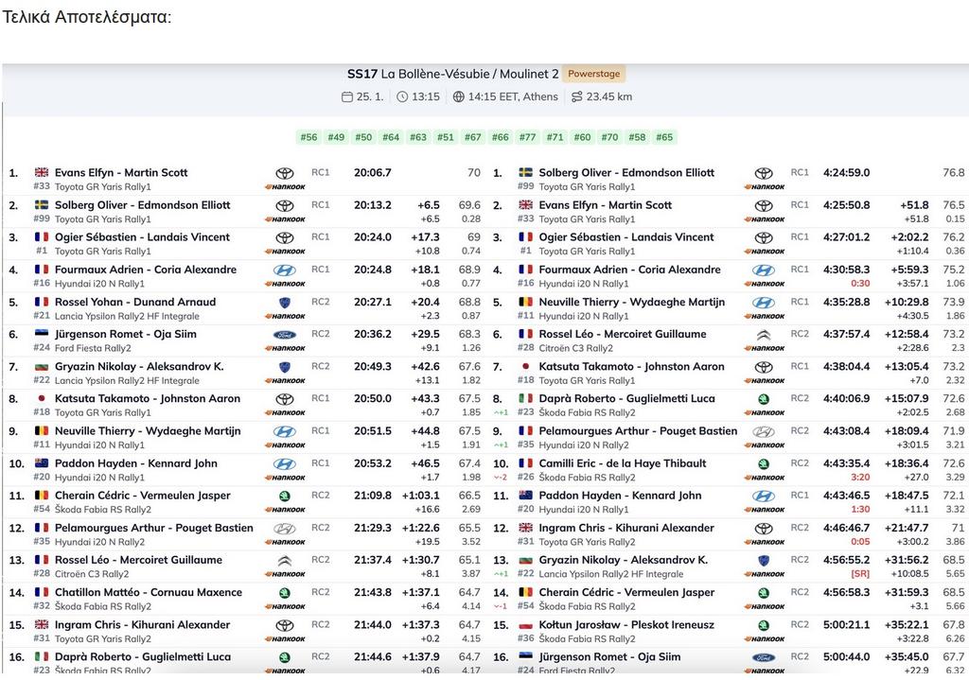Click the Toyota logo in the 4:24:59.0 row
Image resolution: width=969 pixels, height=680 pixels.
click(x=764, y=174)
